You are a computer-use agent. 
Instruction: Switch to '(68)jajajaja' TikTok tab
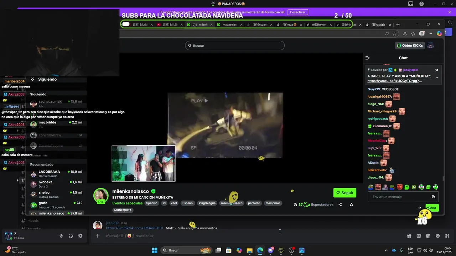[378, 25]
